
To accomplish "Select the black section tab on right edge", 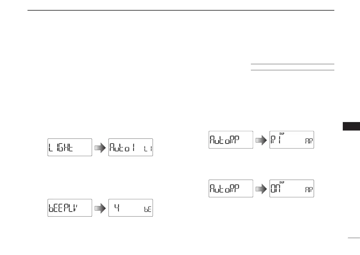I will [x=351, y=127].
